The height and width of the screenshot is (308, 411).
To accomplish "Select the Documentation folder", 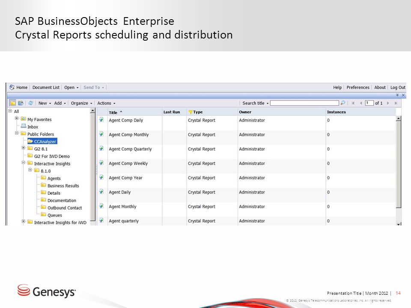I will (62, 200).
